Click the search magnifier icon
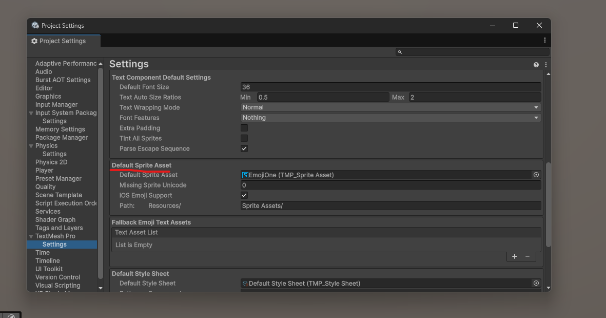This screenshot has height=318, width=606. [400, 52]
